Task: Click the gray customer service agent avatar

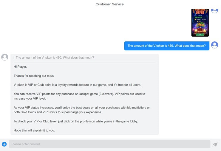Action: tap(5, 57)
